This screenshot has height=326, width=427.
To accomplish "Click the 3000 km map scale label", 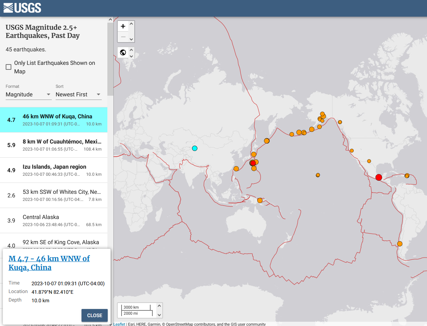I will click(x=131, y=307).
